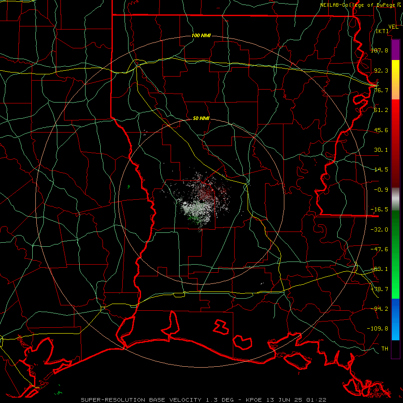Select the 50 NMI range ring label

201,118
